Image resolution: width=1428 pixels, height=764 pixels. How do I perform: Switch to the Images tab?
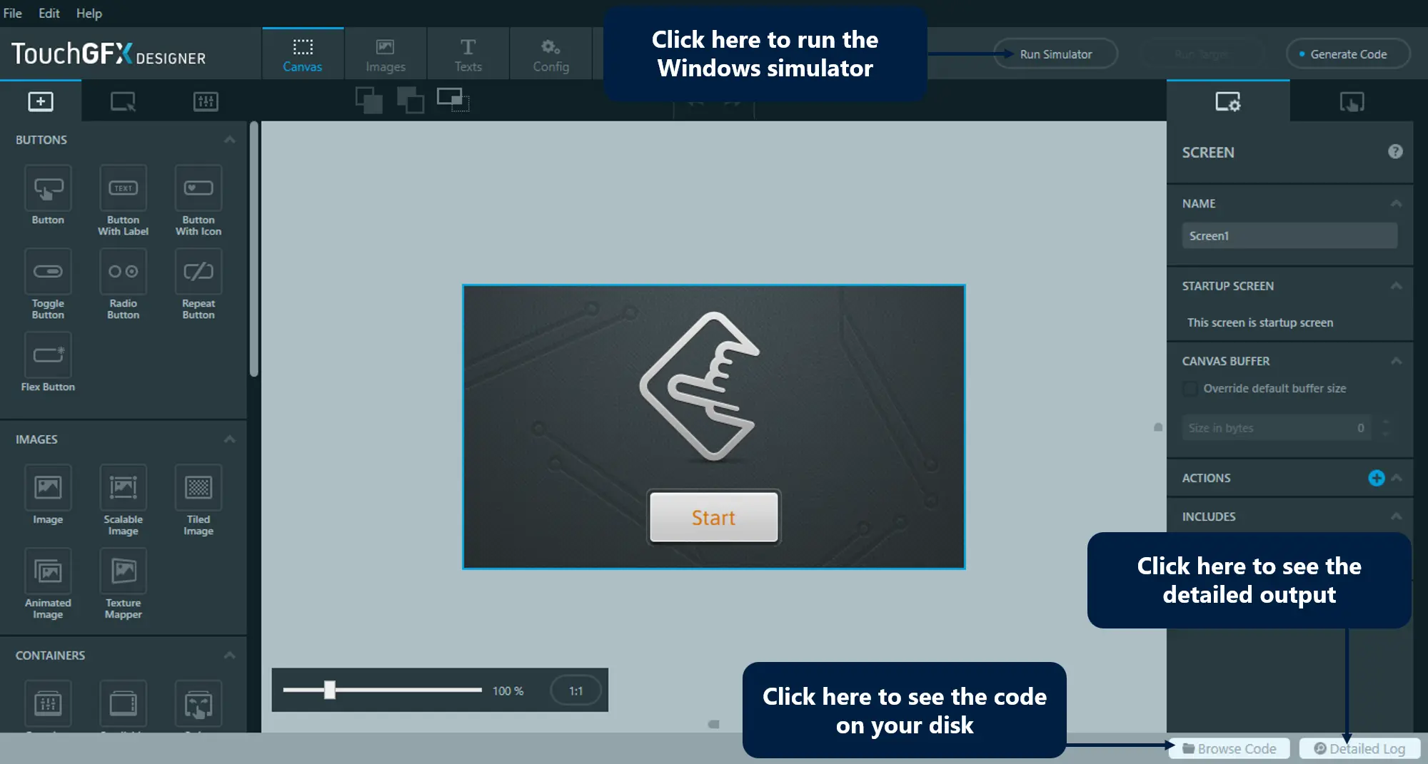(x=386, y=54)
